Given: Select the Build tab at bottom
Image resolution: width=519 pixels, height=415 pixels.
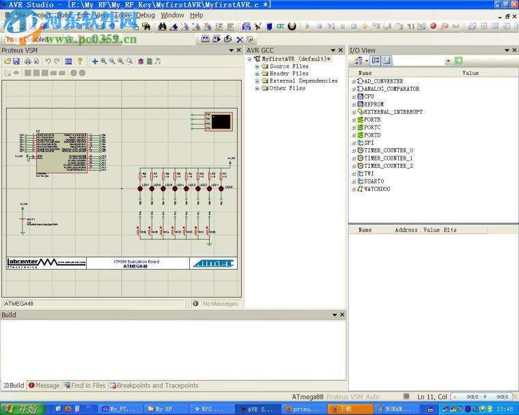Looking at the screenshot, I should [x=14, y=386].
